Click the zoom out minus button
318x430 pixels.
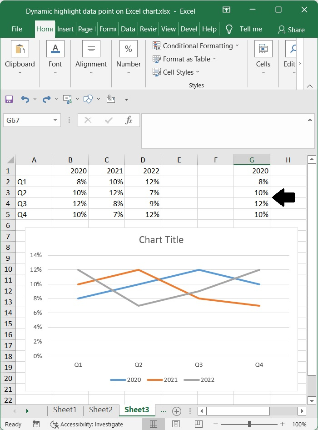(x=216, y=424)
